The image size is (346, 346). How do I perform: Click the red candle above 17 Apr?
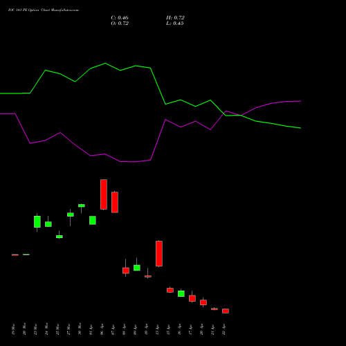tap(192, 298)
